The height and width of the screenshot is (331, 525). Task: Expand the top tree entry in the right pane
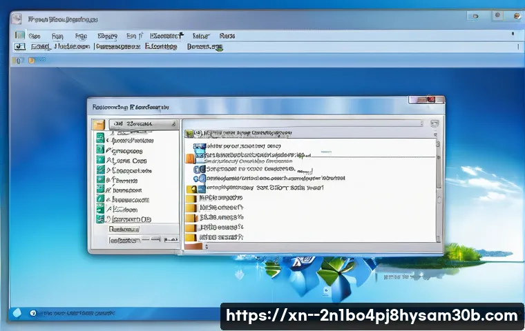[197, 133]
